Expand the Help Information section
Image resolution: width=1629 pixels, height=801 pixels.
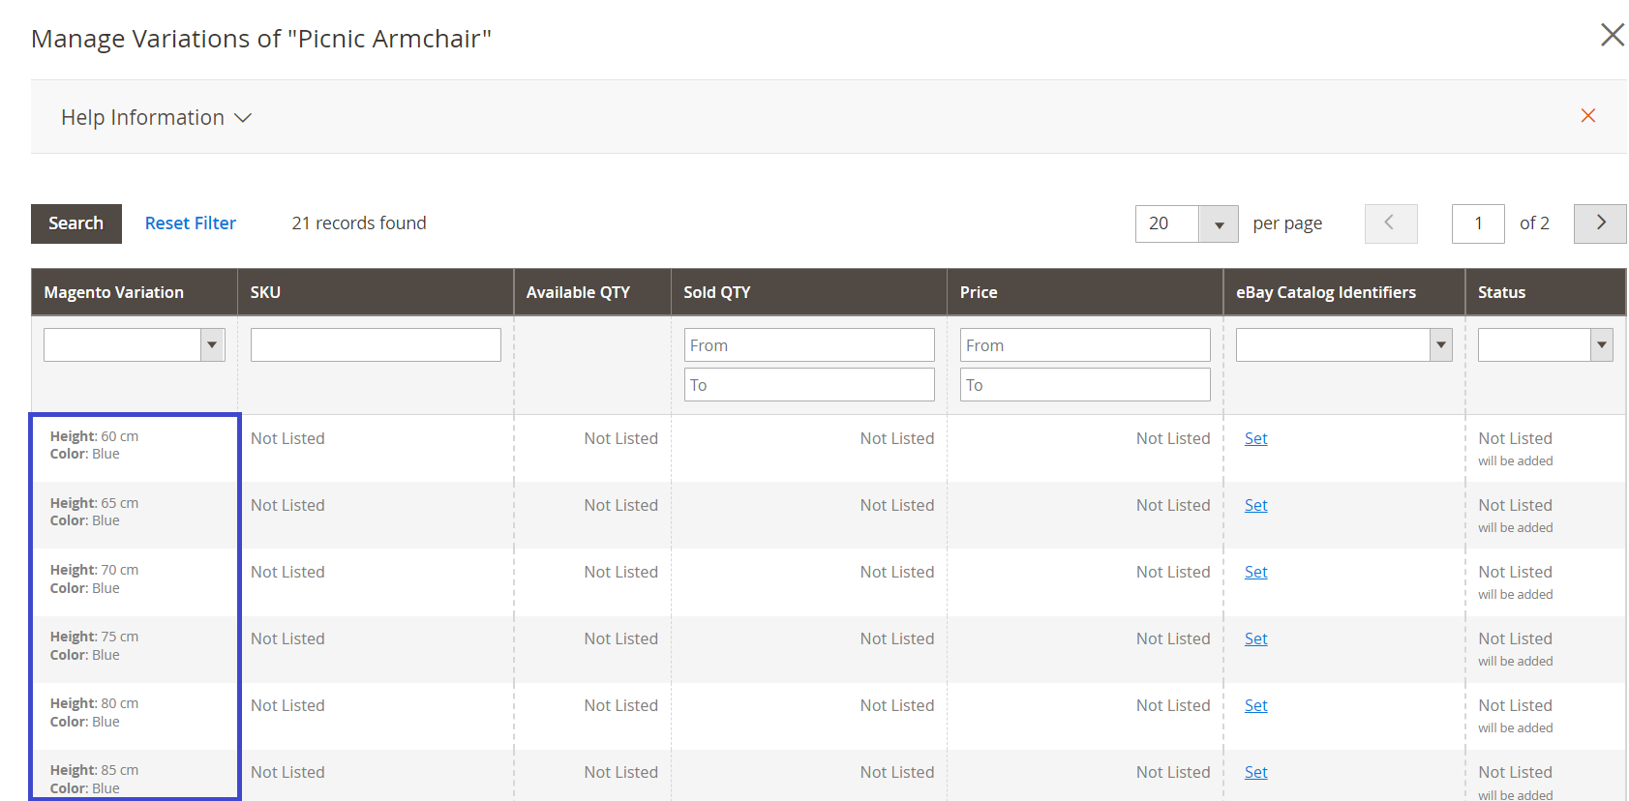coord(156,118)
